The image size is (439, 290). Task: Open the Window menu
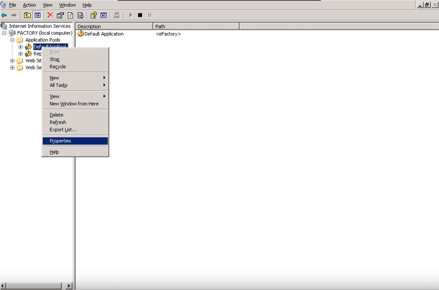pyautogui.click(x=67, y=5)
